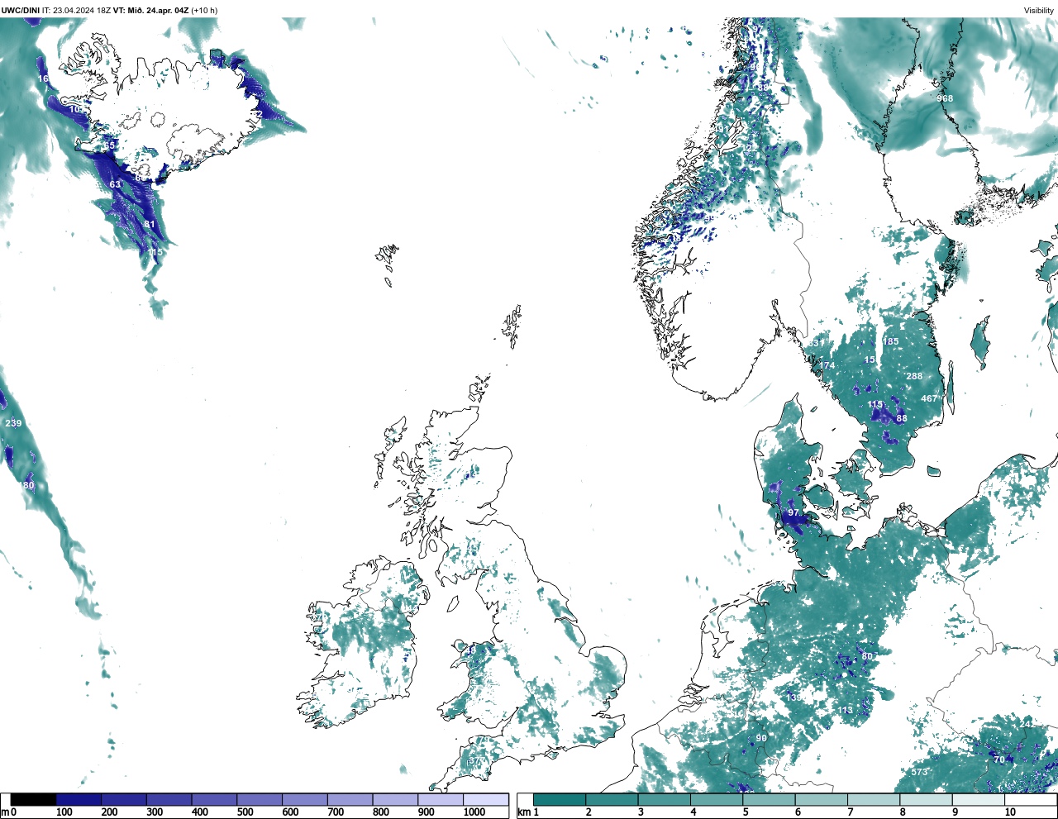Click the 5–6 km legend swatch
The height and width of the screenshot is (819, 1058).
click(x=768, y=800)
